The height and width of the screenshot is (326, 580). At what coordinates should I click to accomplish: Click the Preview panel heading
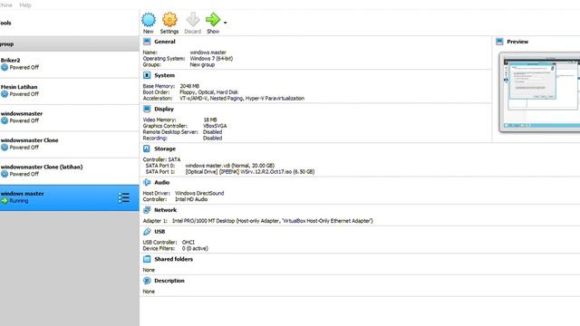517,42
